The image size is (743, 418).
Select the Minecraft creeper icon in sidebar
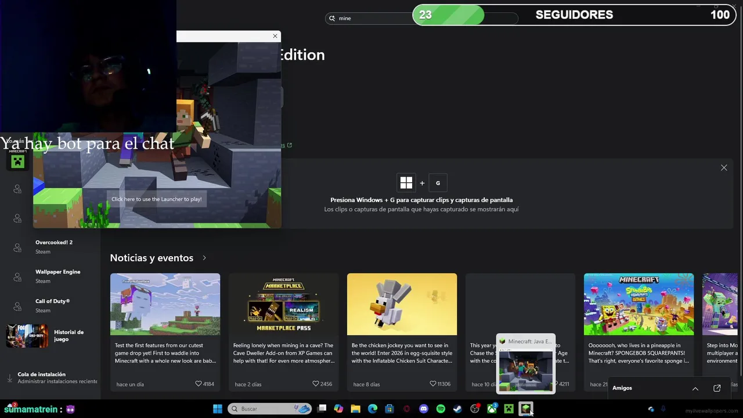click(x=17, y=161)
